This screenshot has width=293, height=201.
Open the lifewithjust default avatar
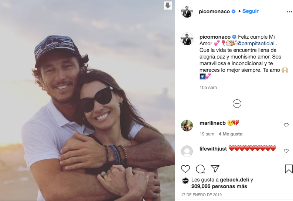pyautogui.click(x=187, y=151)
